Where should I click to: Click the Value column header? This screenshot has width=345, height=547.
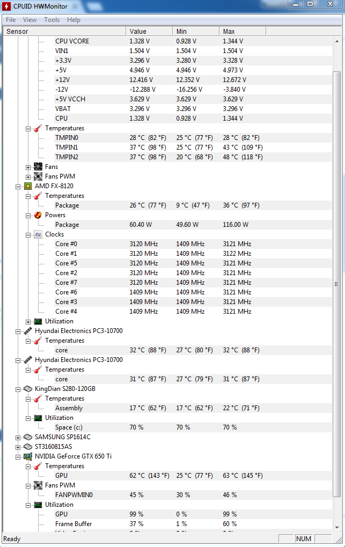pyautogui.click(x=149, y=32)
